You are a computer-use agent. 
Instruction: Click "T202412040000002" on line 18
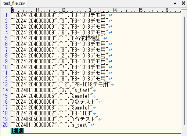[33, 113]
